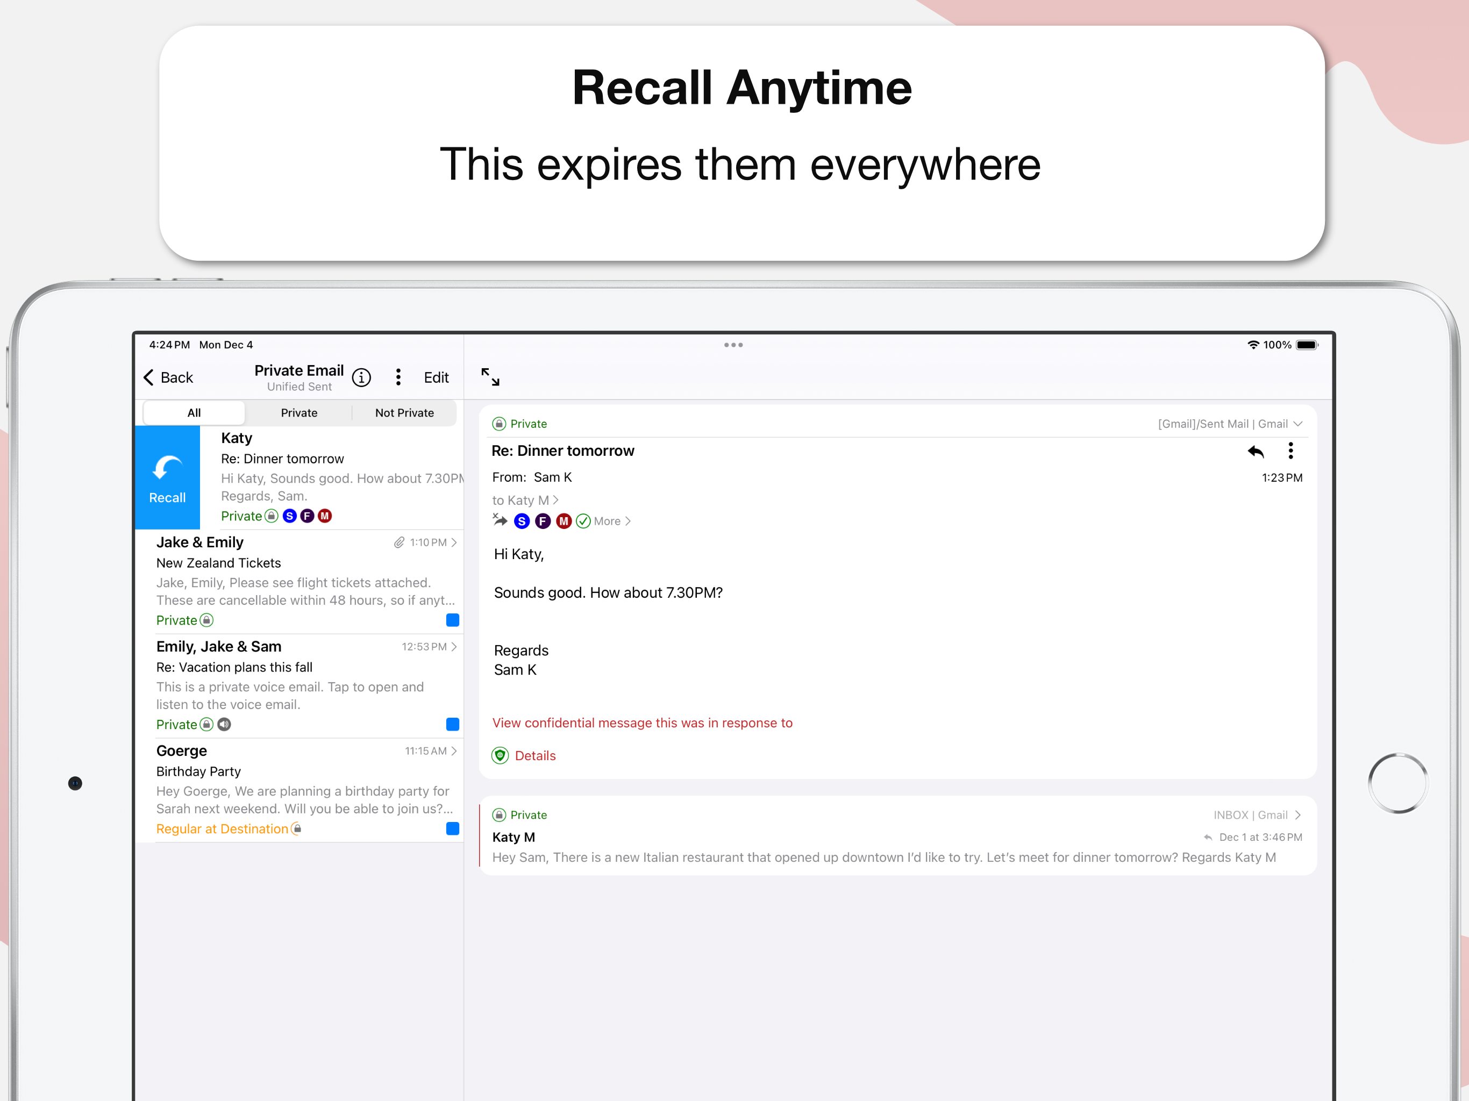Open Katy M's quoted message card
The image size is (1469, 1101).
898,836
